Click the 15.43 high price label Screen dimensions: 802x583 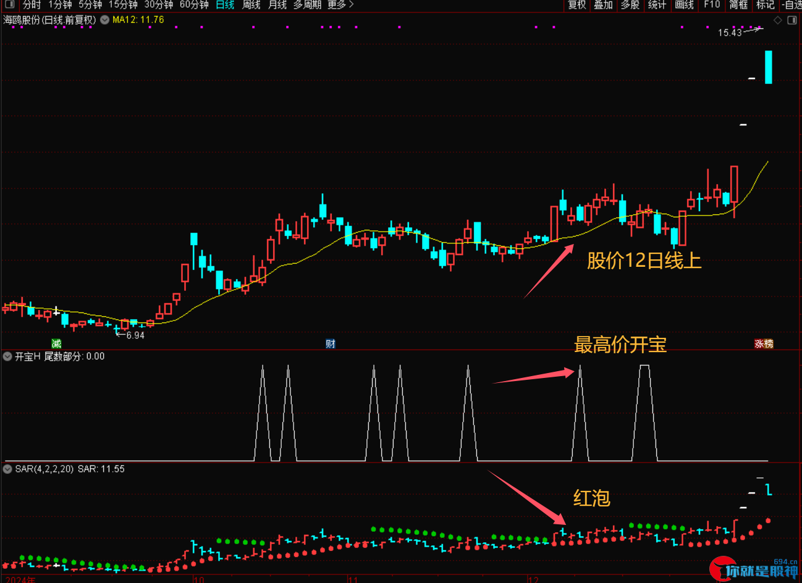pyautogui.click(x=730, y=33)
